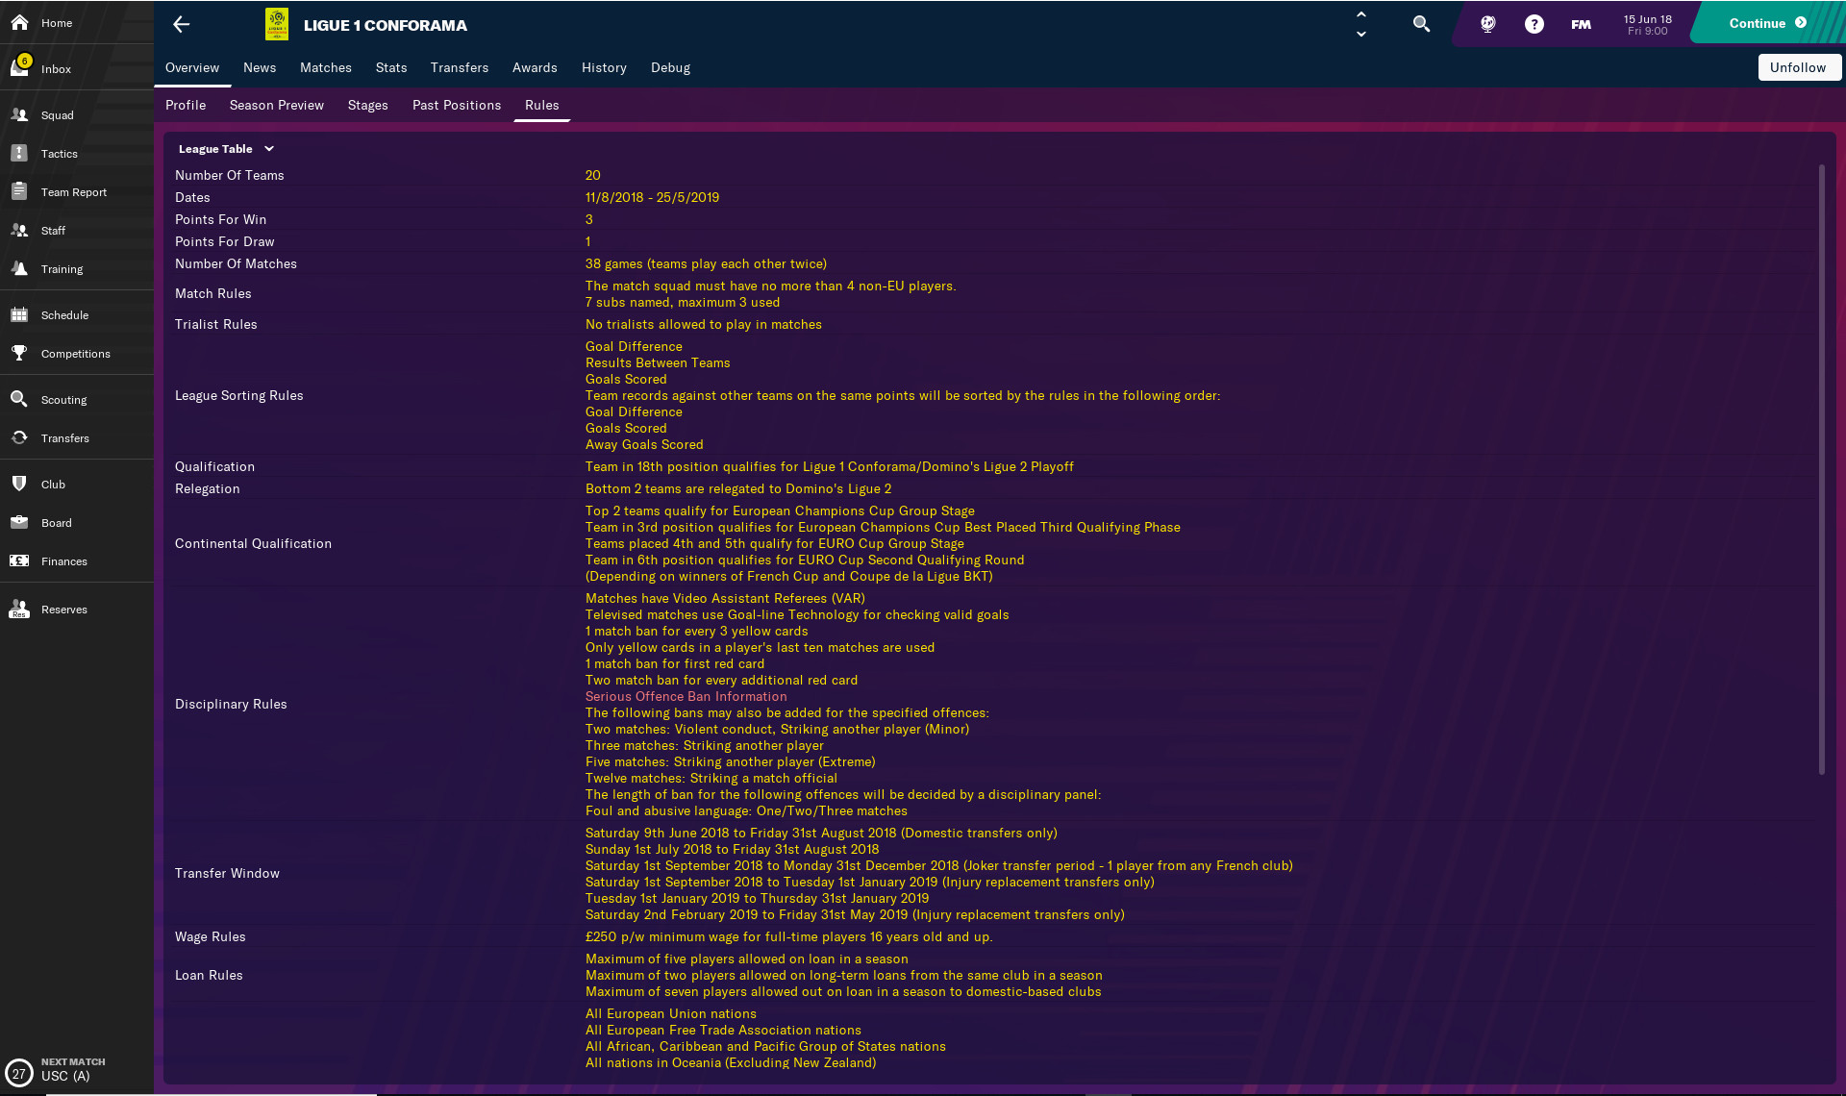The width and height of the screenshot is (1846, 1096).
Task: Click the Ligue 1 Conforama competition logo
Action: [277, 24]
